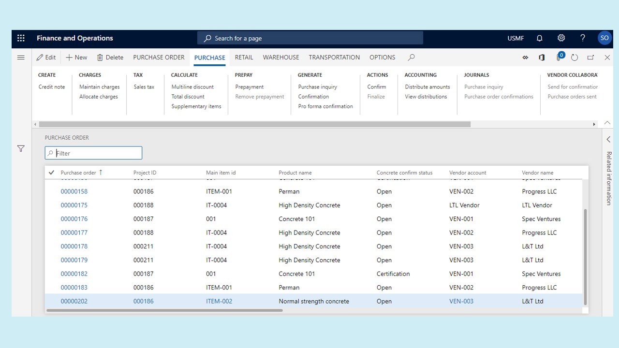Click Purchase inquiry under Generate

tap(318, 87)
